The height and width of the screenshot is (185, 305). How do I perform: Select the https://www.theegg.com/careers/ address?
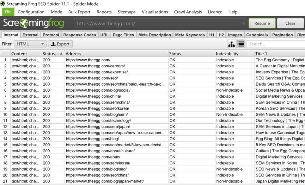coord(95,66)
